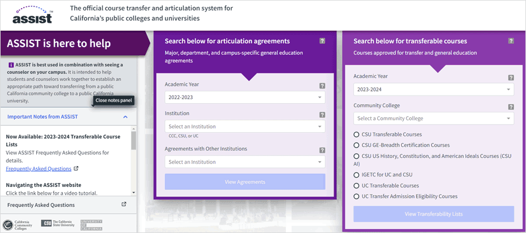Viewport: 526px width, 233px height.
Task: Open Frequently Asked Questions footer row
Action: tap(68, 204)
